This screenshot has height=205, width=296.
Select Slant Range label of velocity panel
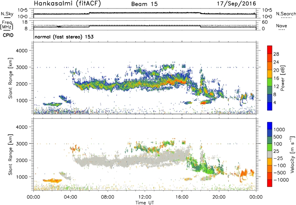click(10, 154)
